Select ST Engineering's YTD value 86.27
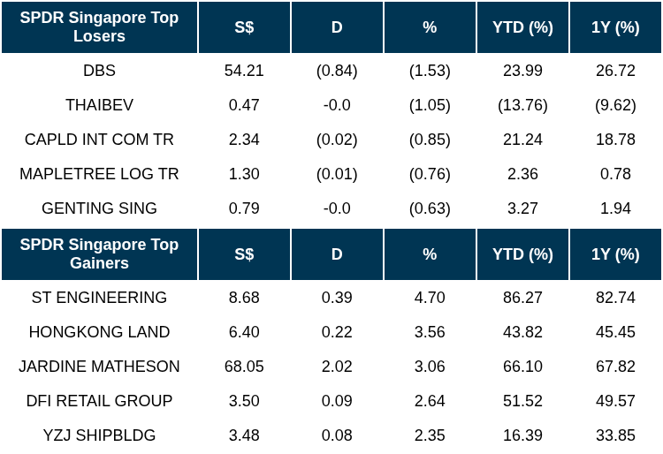This screenshot has height=454, width=663. click(522, 298)
